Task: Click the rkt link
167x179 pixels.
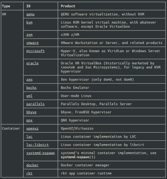Action: (29, 173)
